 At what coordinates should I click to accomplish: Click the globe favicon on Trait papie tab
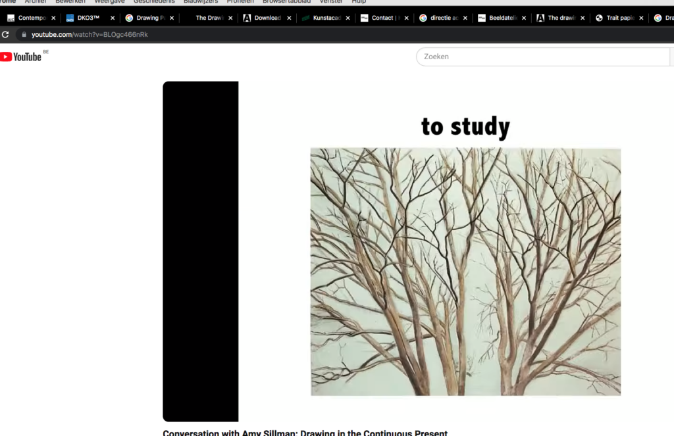pyautogui.click(x=599, y=18)
